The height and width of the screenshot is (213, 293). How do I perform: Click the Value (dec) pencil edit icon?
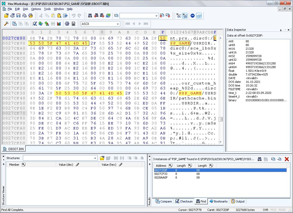pos(77,164)
